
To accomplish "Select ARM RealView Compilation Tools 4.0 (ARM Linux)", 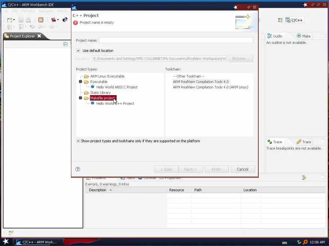I will (x=210, y=87).
